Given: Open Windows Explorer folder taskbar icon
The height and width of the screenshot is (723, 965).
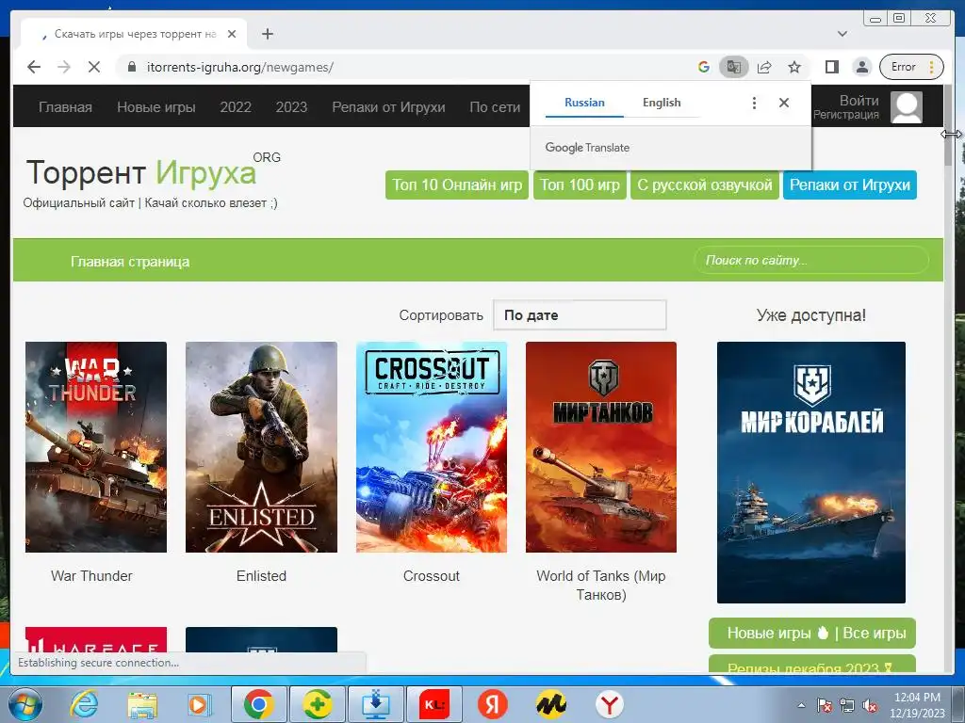Looking at the screenshot, I should click(142, 704).
